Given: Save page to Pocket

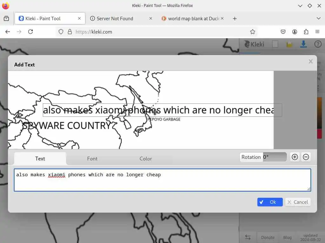Looking at the screenshot, I should click(x=283, y=32).
